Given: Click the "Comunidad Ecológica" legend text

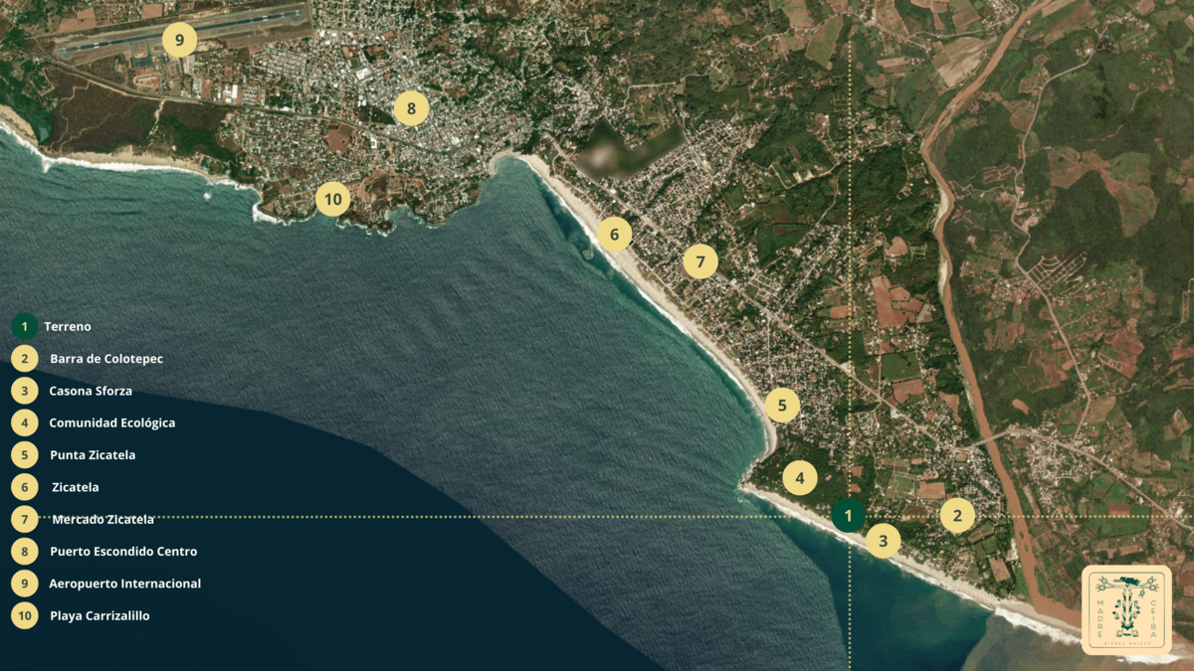Looking at the screenshot, I should click(x=112, y=422).
